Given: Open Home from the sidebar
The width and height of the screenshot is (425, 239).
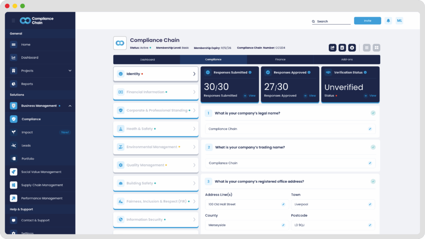Looking at the screenshot, I should 40,44.
